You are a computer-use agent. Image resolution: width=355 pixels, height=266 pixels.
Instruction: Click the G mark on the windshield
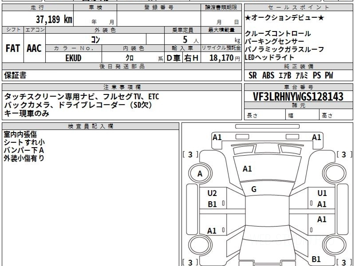(254, 189)
